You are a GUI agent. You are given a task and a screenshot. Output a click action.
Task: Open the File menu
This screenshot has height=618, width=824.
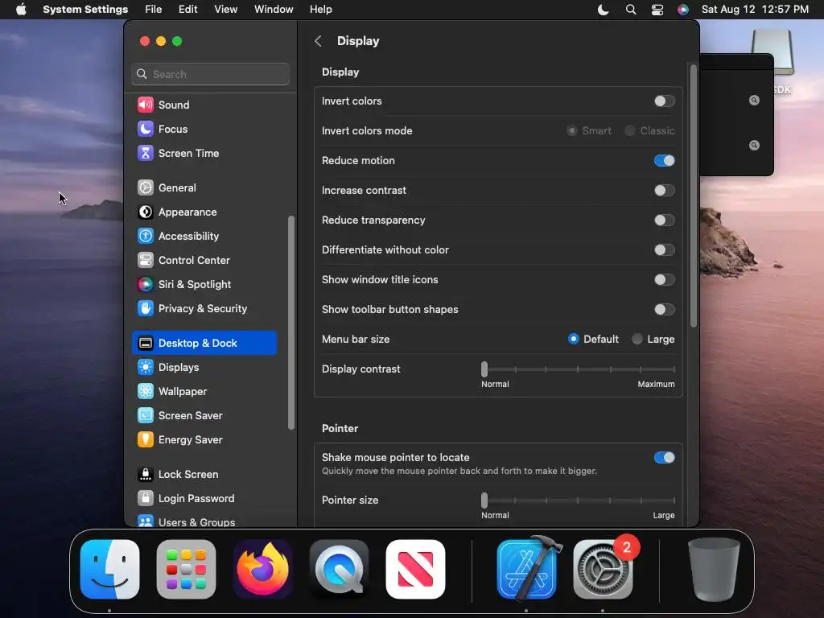[x=154, y=10]
